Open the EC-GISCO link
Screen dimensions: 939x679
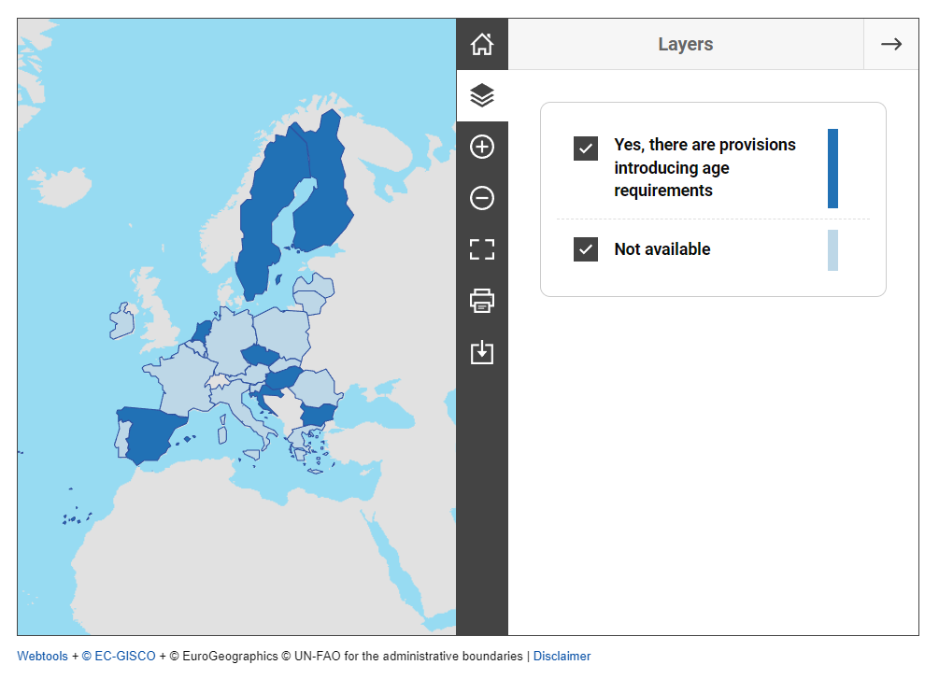[119, 657]
